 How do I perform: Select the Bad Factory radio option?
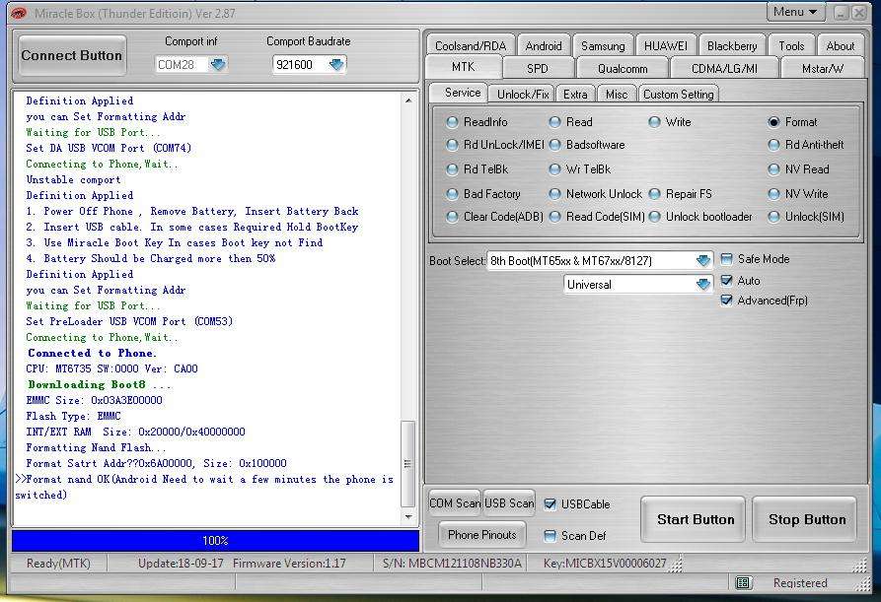click(x=452, y=193)
